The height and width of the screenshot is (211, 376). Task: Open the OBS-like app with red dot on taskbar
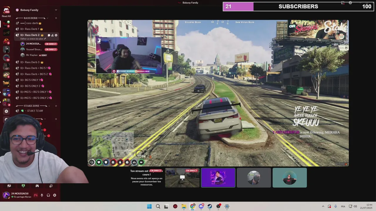pyautogui.click(x=219, y=206)
